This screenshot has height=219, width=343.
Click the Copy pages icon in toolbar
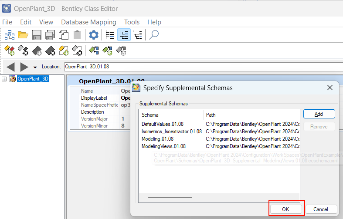[64, 35]
